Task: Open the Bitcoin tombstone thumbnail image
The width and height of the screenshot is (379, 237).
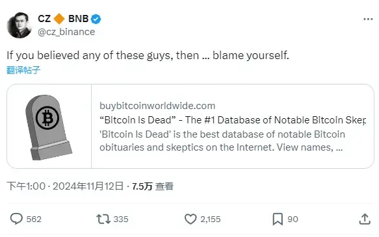Action: pos(49,127)
